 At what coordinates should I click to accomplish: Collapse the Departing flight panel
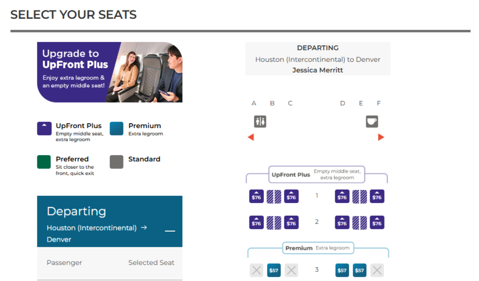[170, 231]
